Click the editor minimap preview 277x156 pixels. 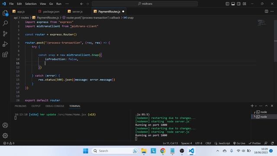click(x=261, y=23)
